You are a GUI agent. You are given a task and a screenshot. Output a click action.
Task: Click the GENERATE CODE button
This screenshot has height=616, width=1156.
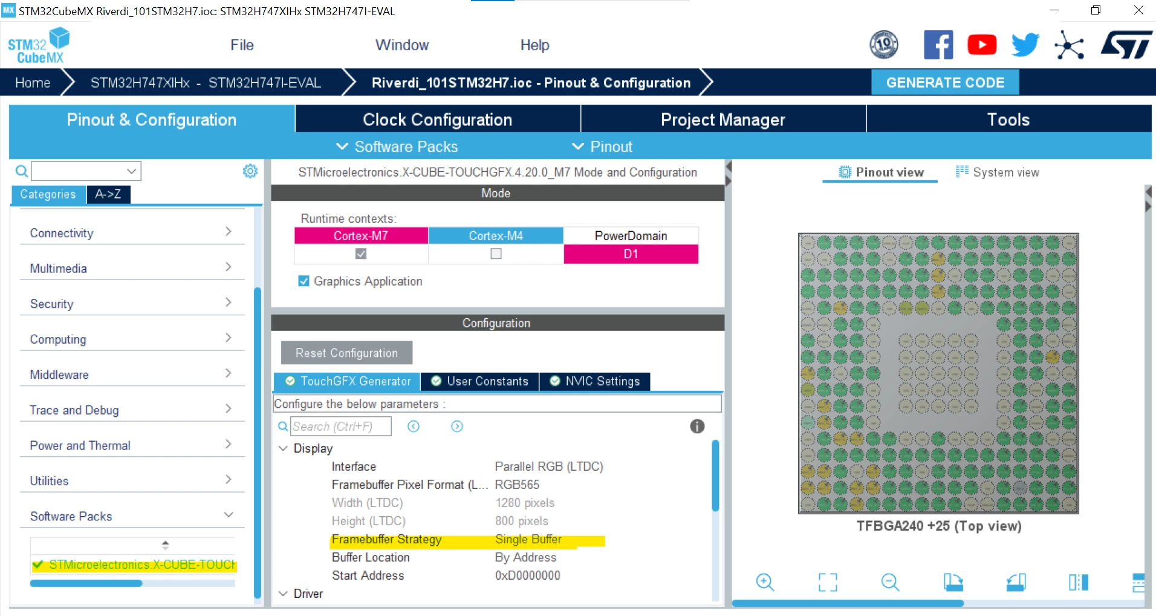click(x=945, y=82)
